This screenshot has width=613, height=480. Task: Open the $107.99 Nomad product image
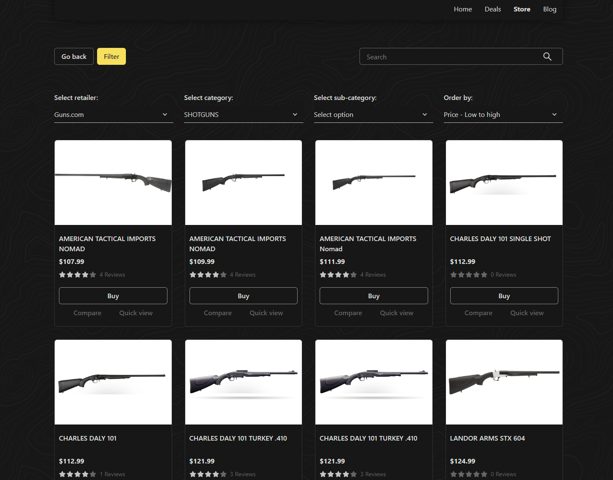pyautogui.click(x=113, y=183)
